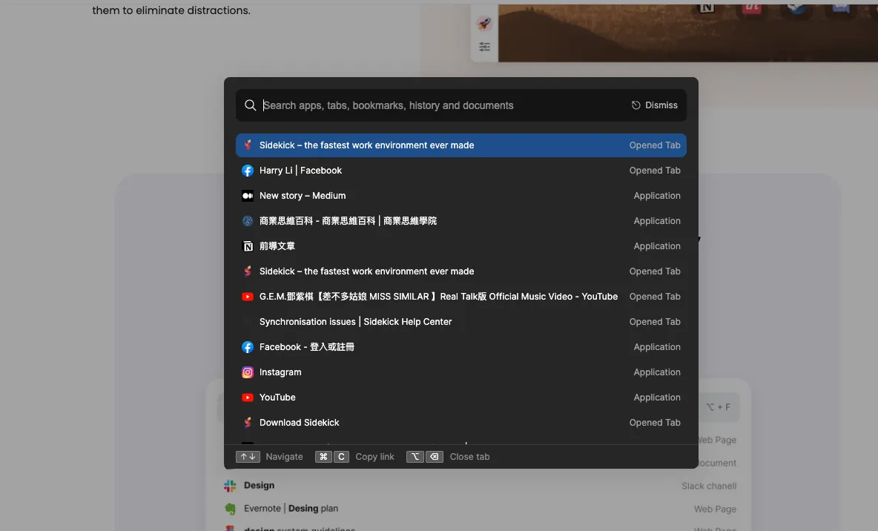Viewport: 878px width, 531px height.
Task: Click the Sidekick icon beside Download Sidekick
Action: [248, 423]
